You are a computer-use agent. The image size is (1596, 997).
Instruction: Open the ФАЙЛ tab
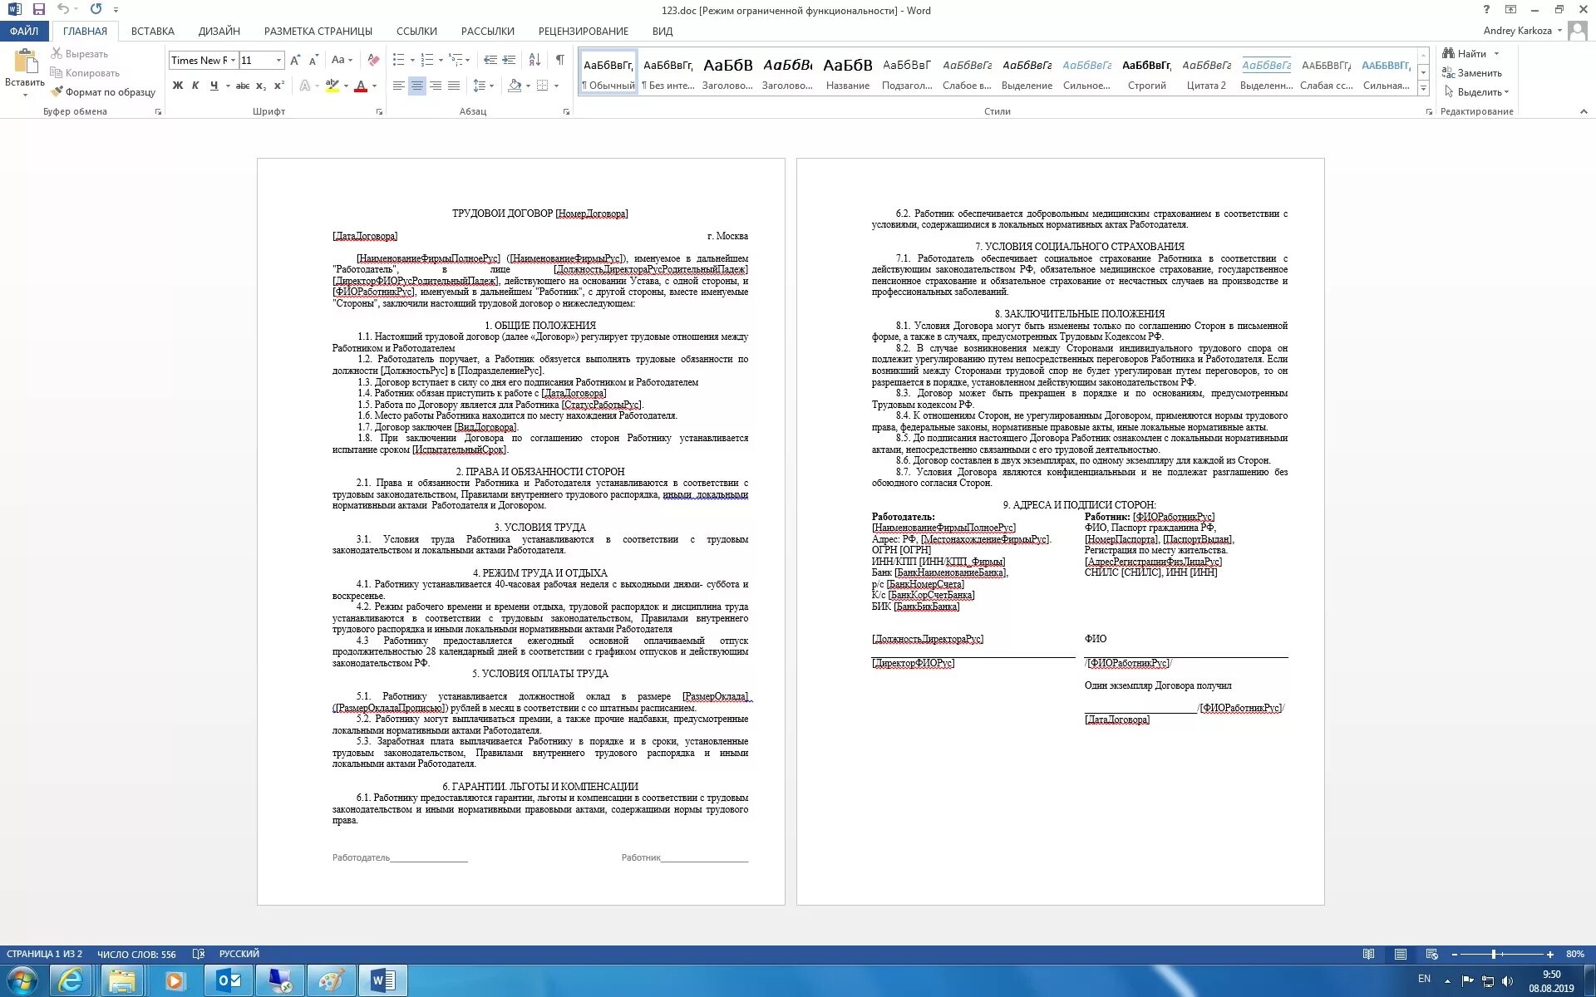tap(24, 31)
